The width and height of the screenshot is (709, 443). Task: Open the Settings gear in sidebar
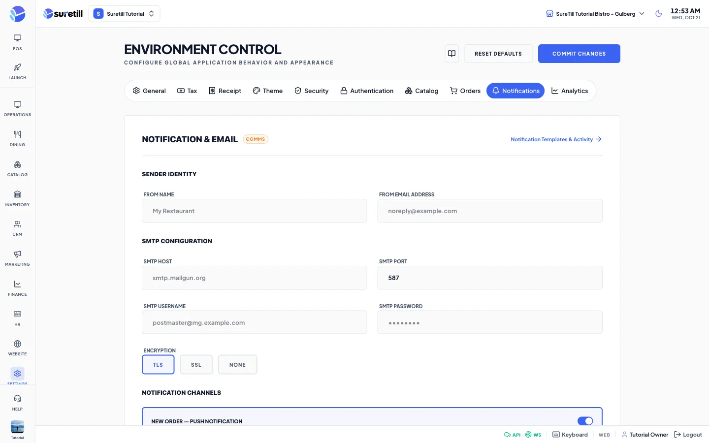(17, 374)
